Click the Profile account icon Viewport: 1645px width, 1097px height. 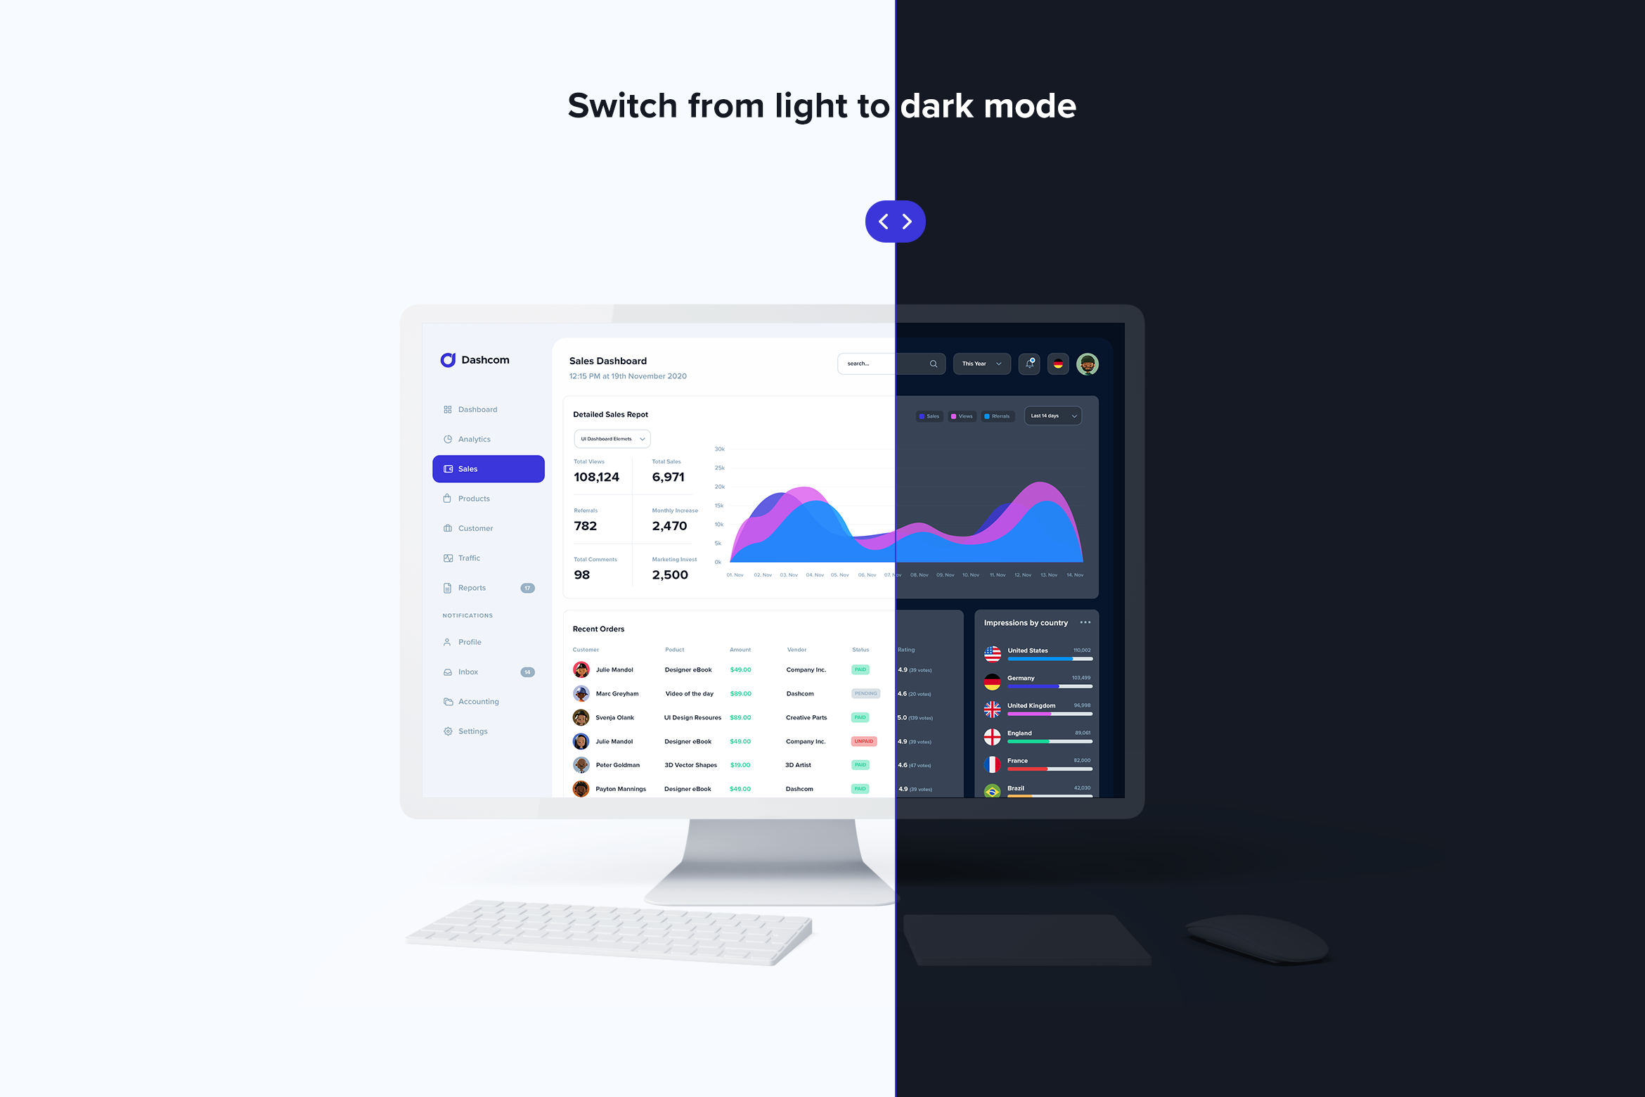tap(1087, 364)
